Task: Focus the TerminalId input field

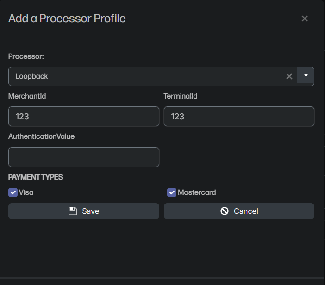Action: (239, 117)
